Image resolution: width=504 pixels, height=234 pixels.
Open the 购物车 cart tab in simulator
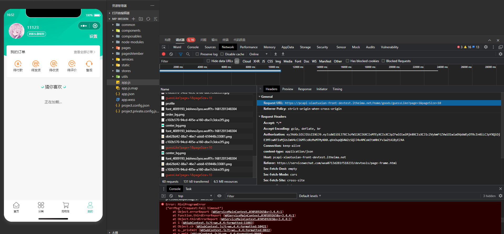pyautogui.click(x=65, y=207)
